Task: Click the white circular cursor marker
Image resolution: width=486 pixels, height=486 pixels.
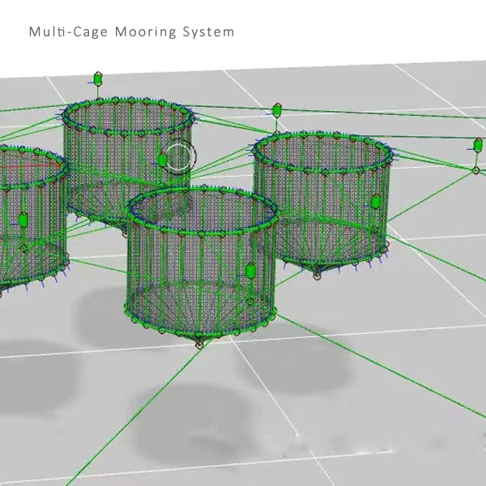Action: coord(180,156)
